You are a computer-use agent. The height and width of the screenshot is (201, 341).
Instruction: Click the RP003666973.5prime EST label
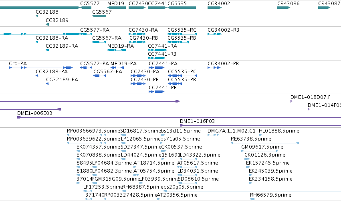(93, 131)
